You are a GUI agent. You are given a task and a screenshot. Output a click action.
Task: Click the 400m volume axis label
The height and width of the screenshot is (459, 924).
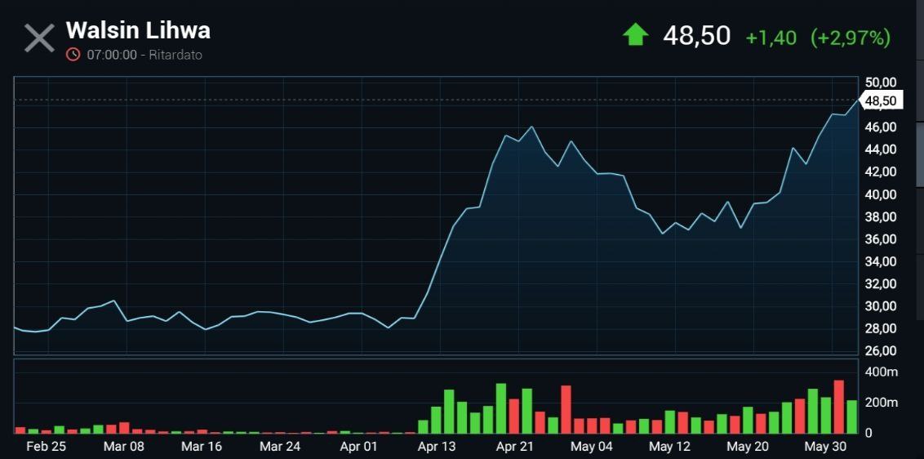(x=880, y=372)
